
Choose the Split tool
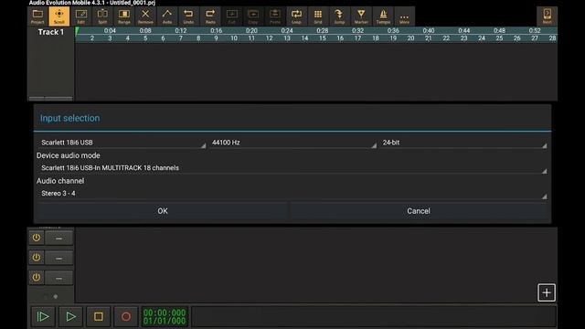pyautogui.click(x=102, y=16)
